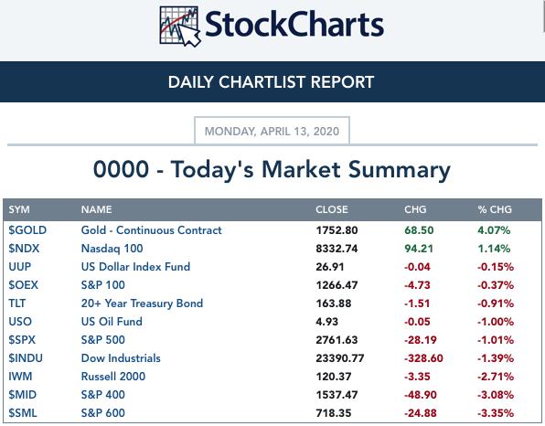Click the $OEX symbol

pyautogui.click(x=23, y=285)
